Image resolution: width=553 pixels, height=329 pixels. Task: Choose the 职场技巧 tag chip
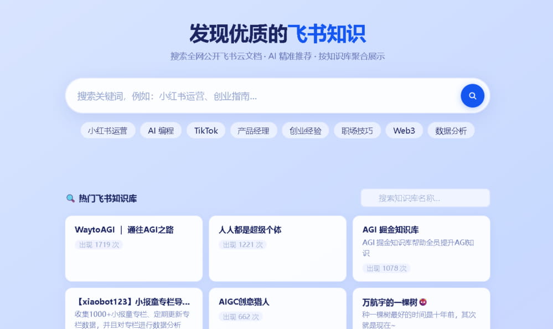[357, 131]
